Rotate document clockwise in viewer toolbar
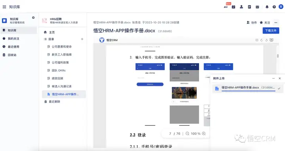The width and height of the screenshot is (285, 151). [261, 40]
